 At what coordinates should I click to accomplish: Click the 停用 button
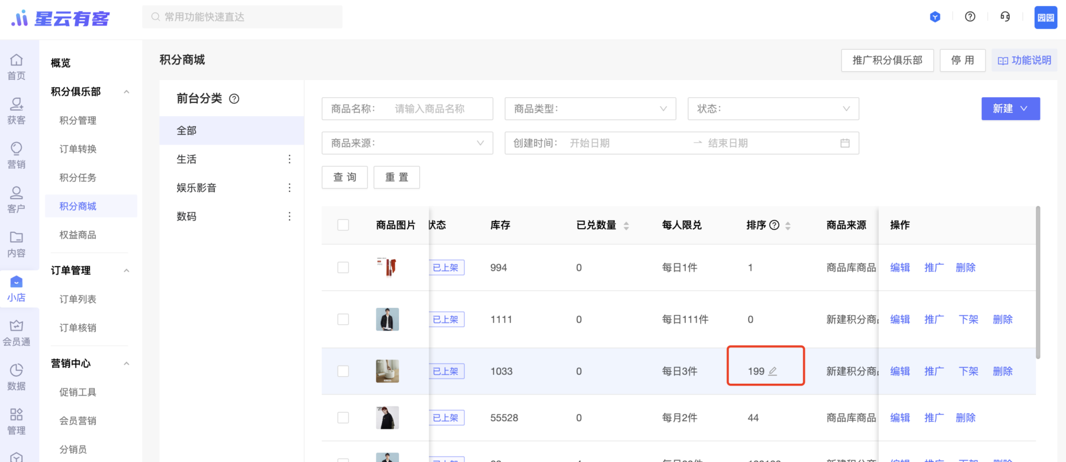962,60
